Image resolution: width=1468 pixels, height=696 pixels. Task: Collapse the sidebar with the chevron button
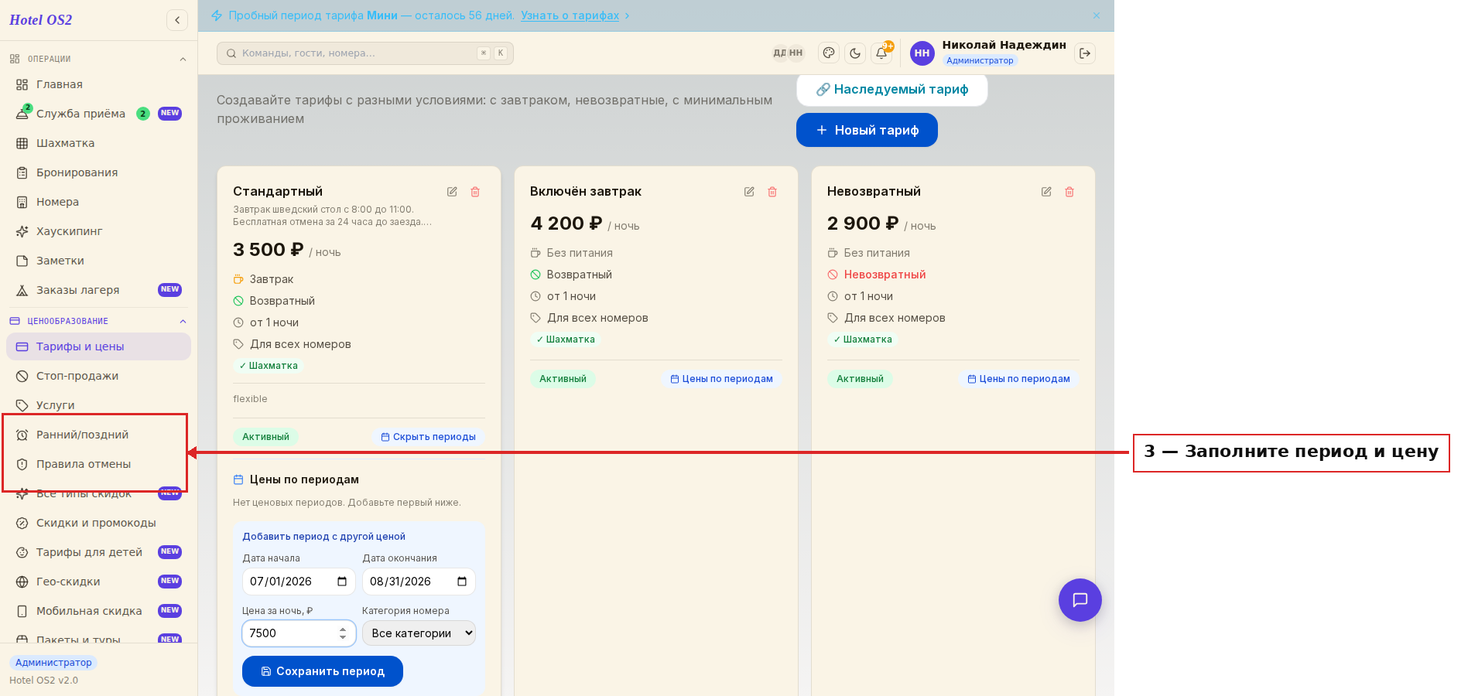[x=177, y=20]
